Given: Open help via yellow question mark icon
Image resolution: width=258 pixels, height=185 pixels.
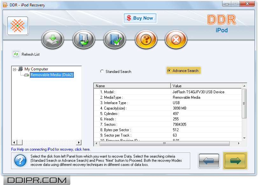Looking at the screenshot, I should pyautogui.click(x=146, y=39).
